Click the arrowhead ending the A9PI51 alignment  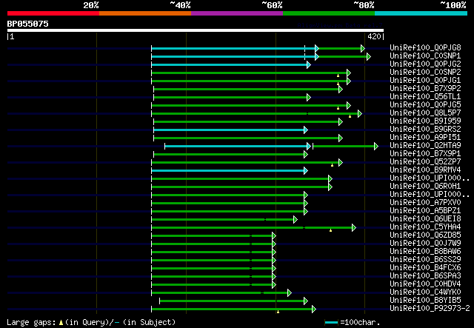tap(341, 138)
